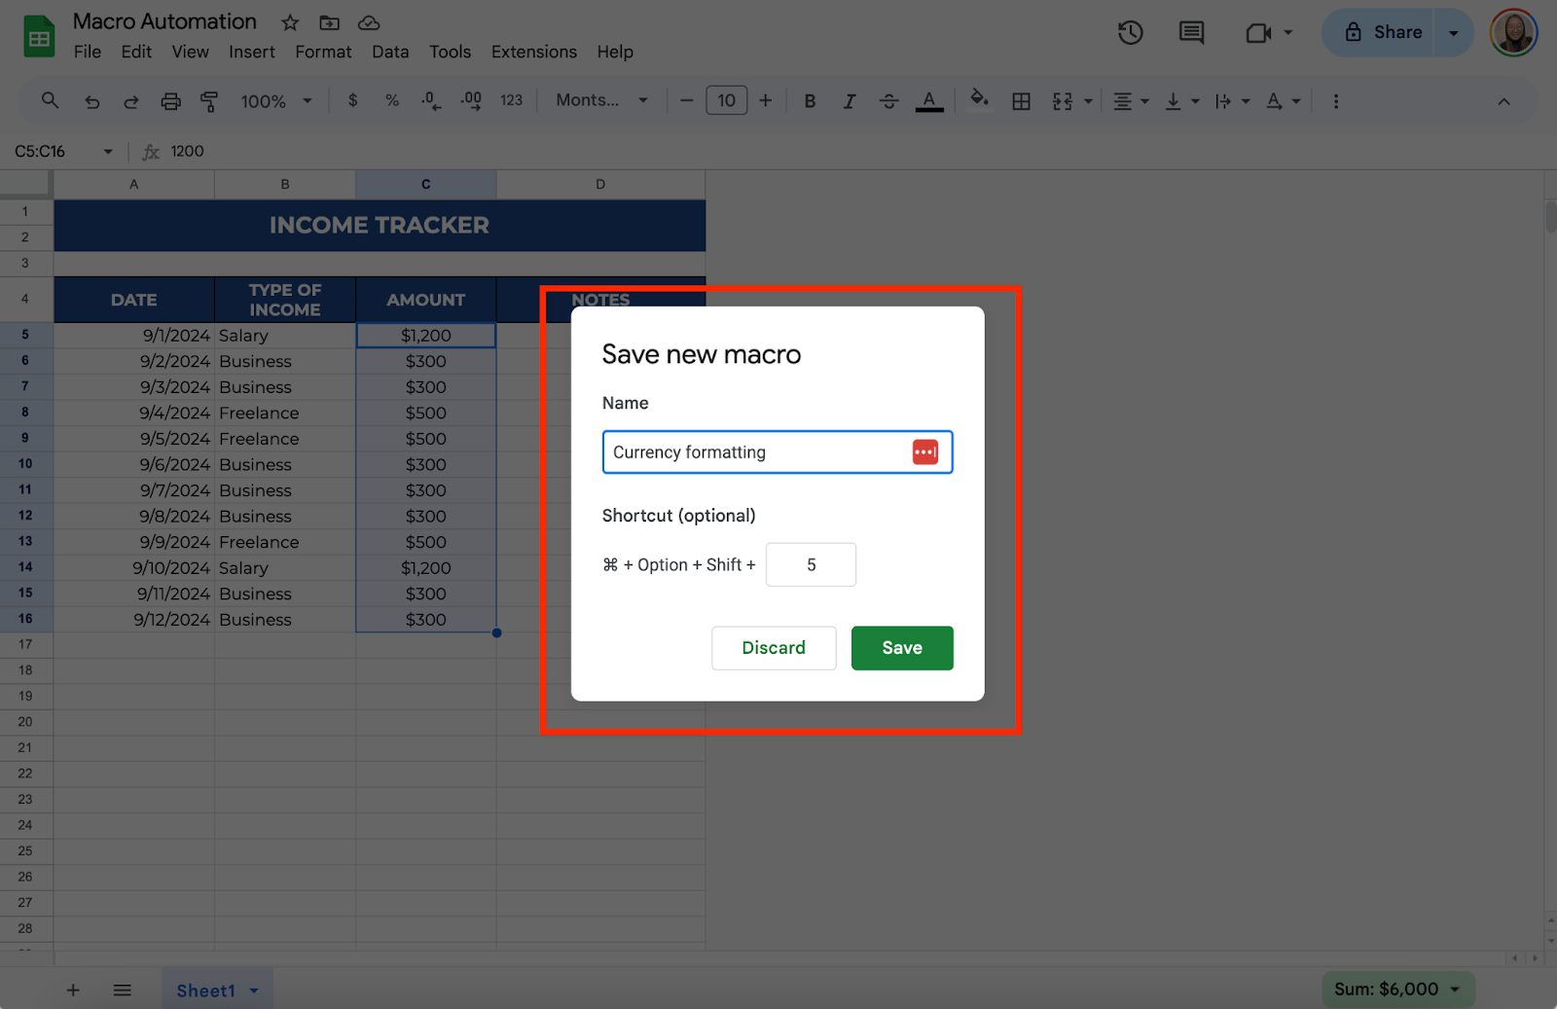Collapse the toolbar with the chevron arrow
This screenshot has width=1557, height=1009.
point(1503,101)
